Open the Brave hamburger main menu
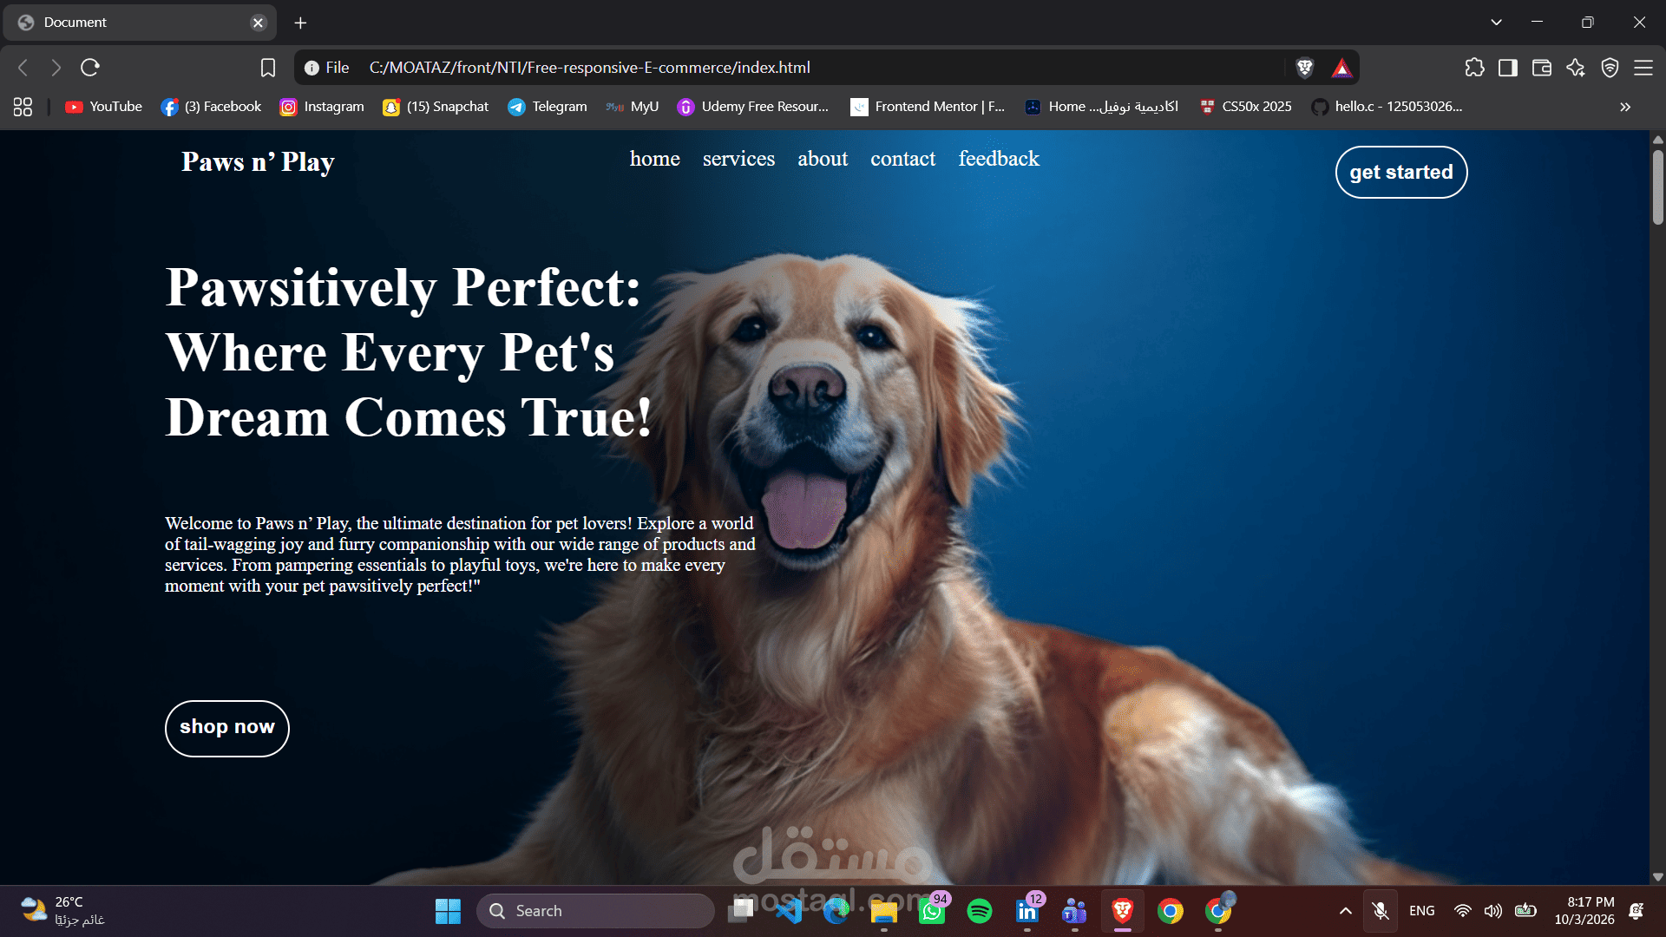Image resolution: width=1666 pixels, height=937 pixels. click(1643, 68)
